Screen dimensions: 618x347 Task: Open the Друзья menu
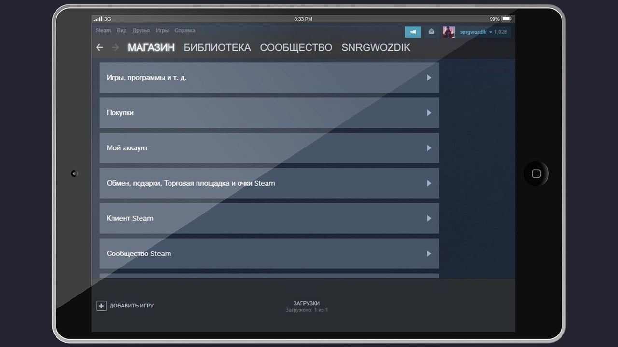141,30
